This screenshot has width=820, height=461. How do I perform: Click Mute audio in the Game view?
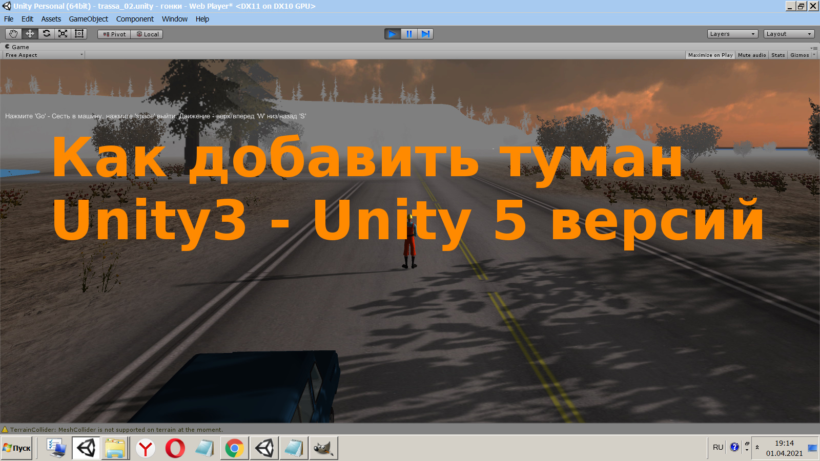751,55
